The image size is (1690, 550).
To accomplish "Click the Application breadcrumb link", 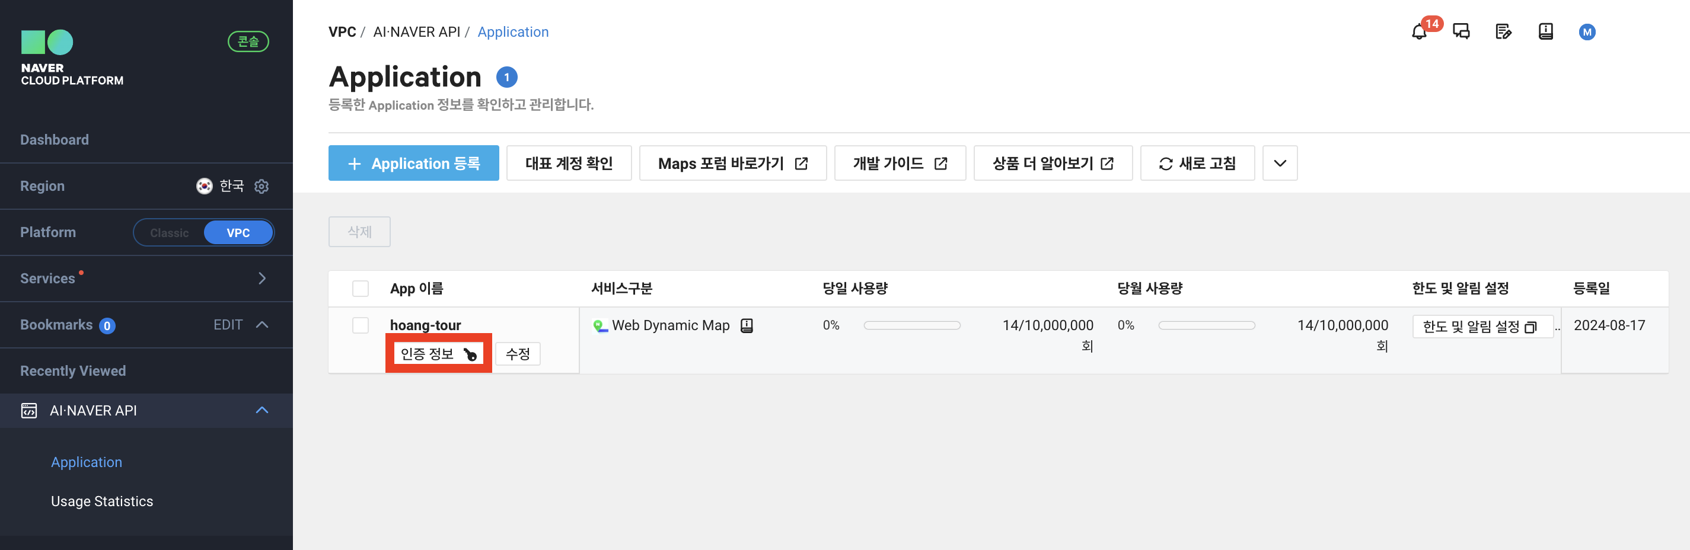I will tap(512, 32).
